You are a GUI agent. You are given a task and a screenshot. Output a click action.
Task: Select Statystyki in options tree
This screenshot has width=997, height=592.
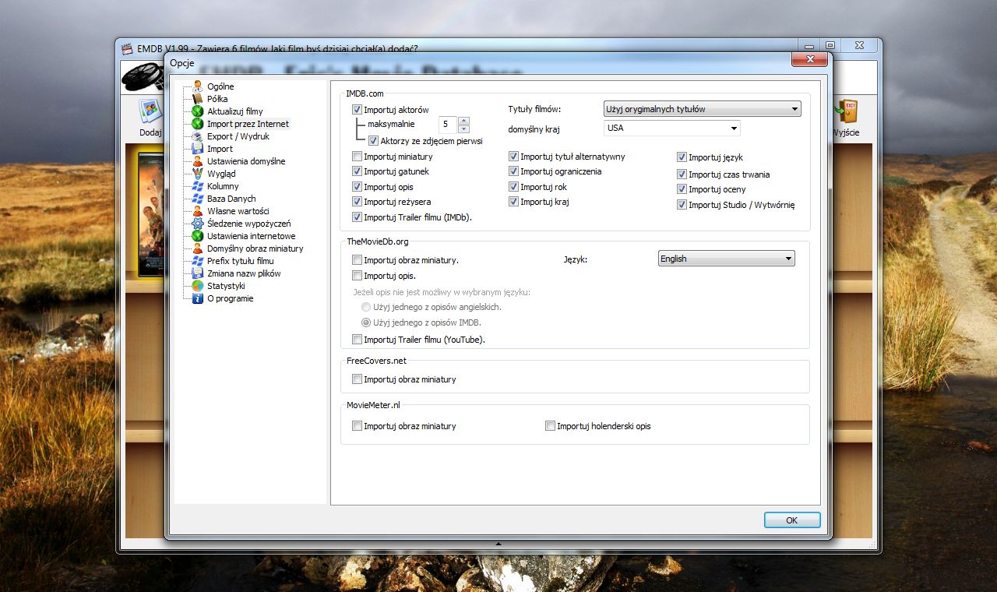(226, 286)
